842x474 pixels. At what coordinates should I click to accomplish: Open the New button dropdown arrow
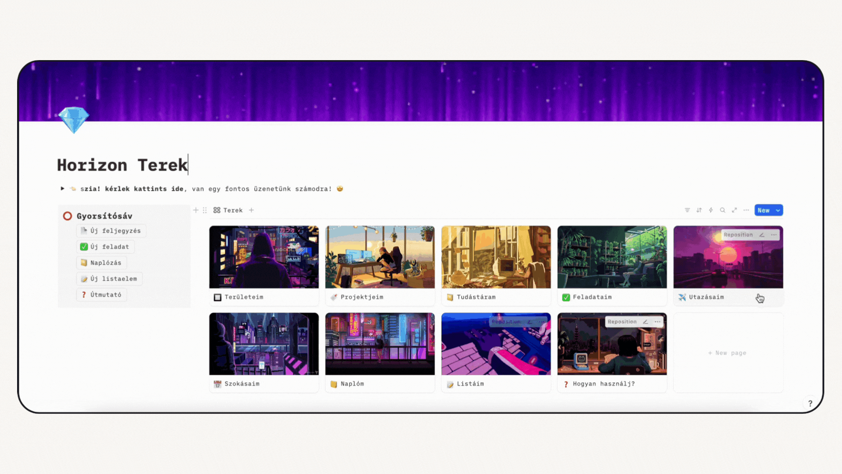pyautogui.click(x=778, y=210)
